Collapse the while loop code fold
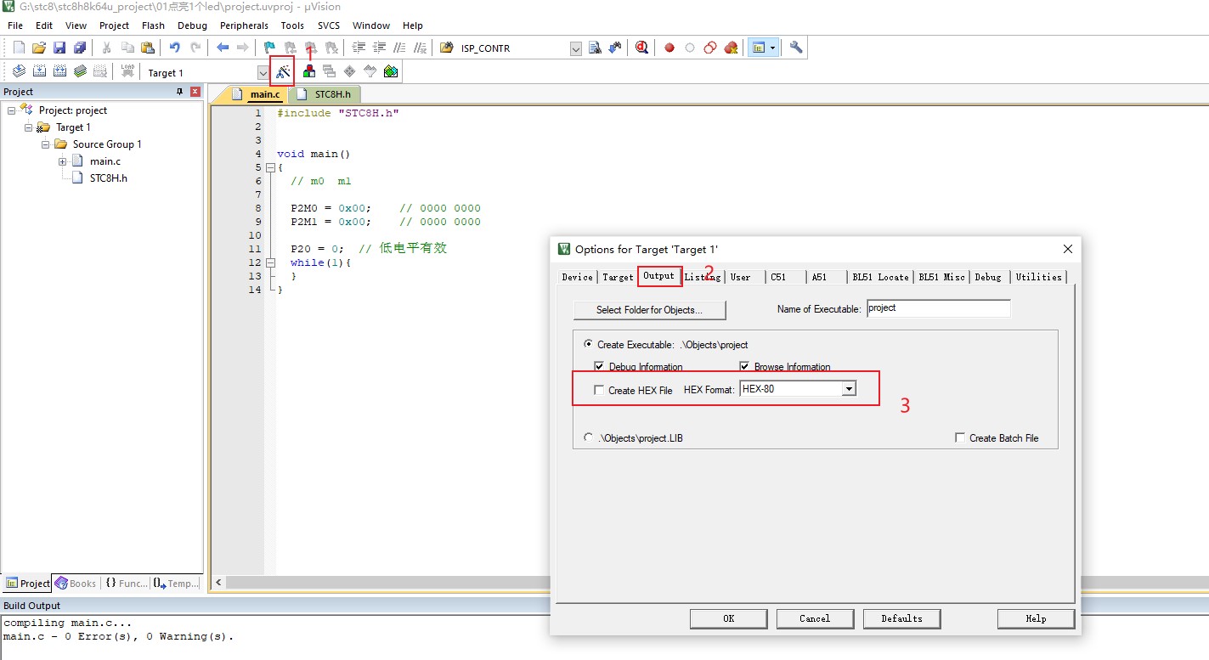The height and width of the screenshot is (660, 1209). [270, 262]
